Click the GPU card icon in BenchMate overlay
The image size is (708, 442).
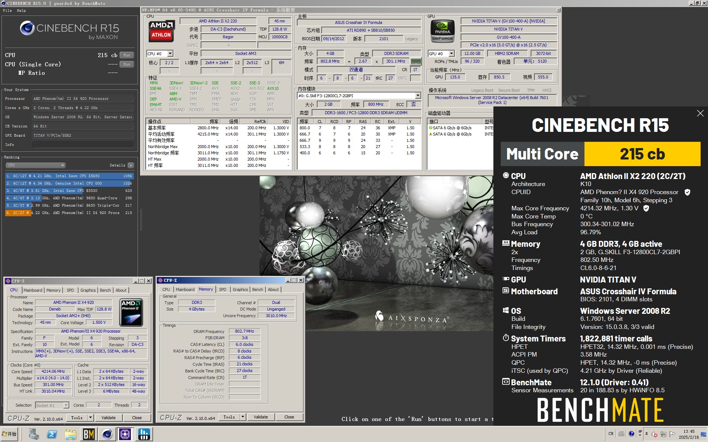coord(506,279)
